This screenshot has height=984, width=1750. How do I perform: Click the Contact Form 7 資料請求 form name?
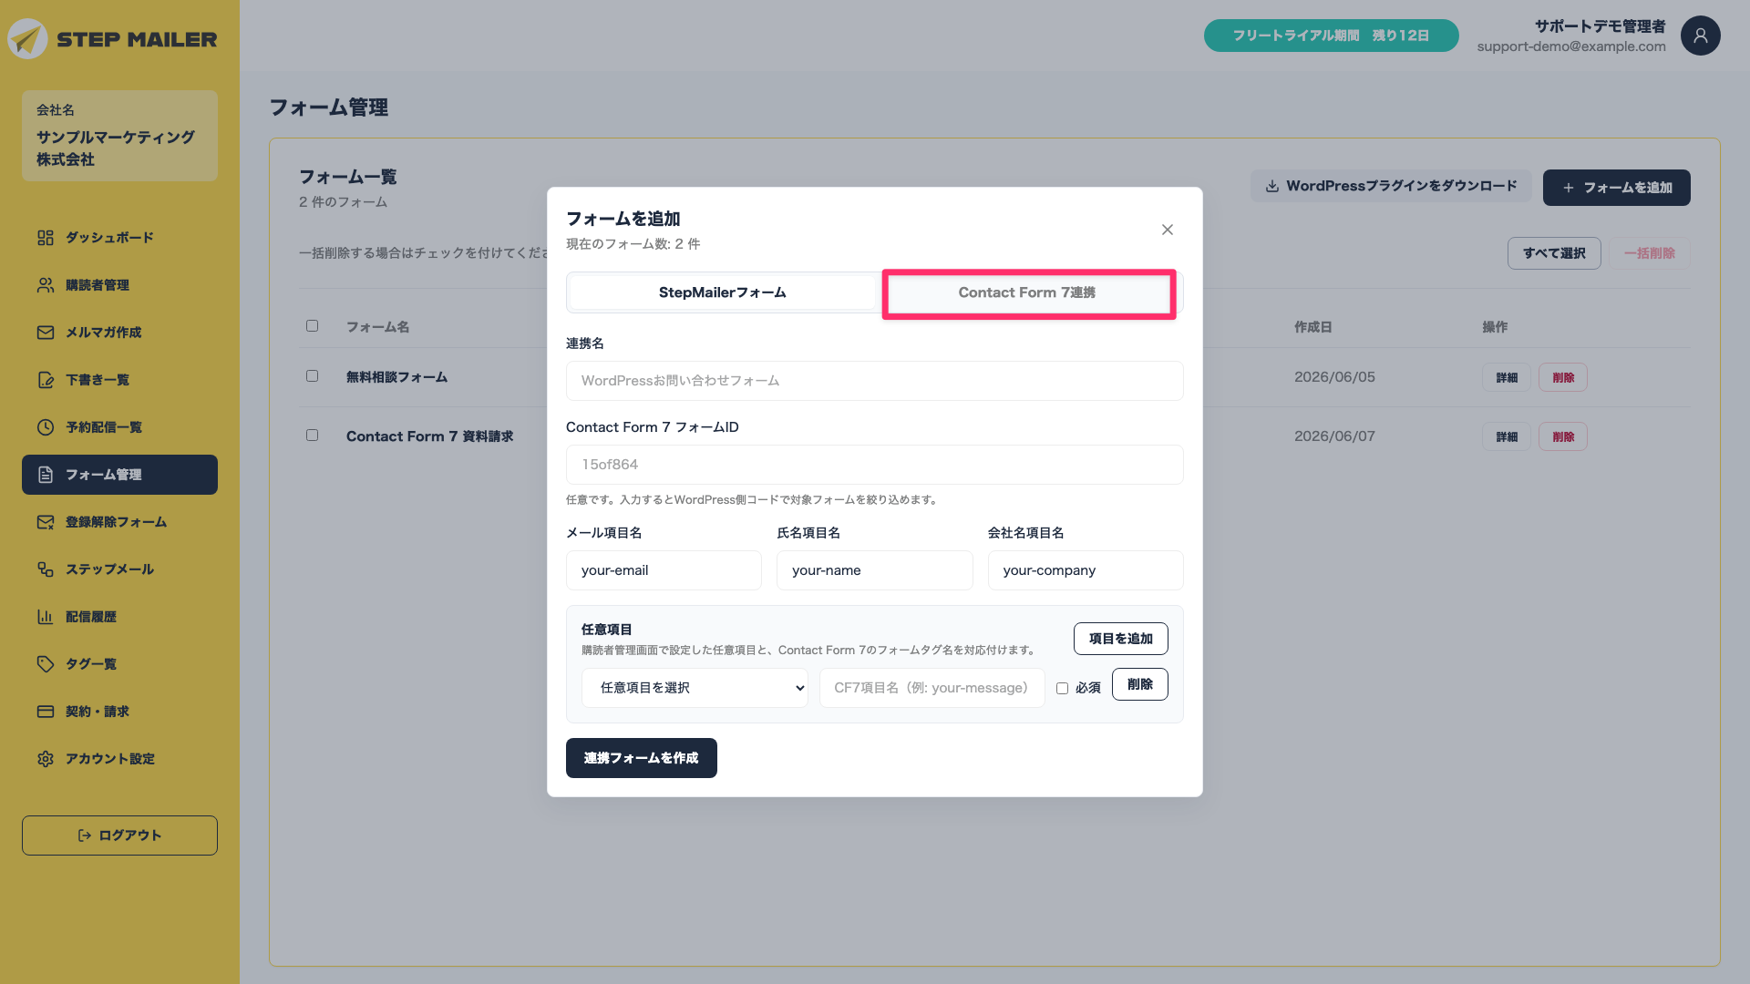[429, 436]
